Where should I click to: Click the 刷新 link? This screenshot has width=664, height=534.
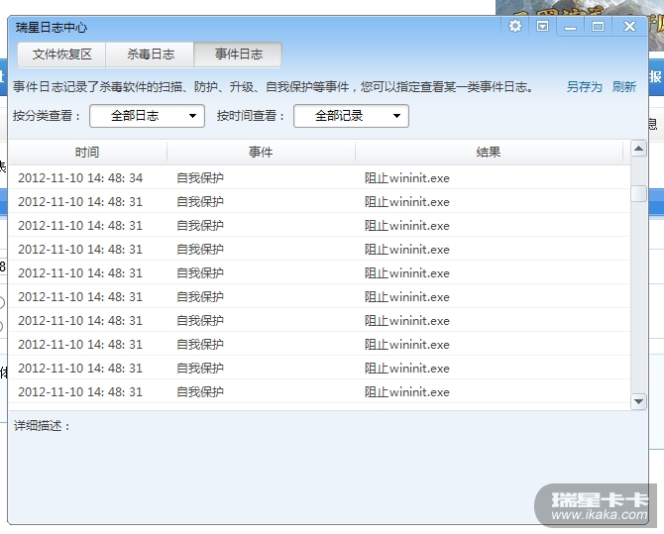click(623, 87)
